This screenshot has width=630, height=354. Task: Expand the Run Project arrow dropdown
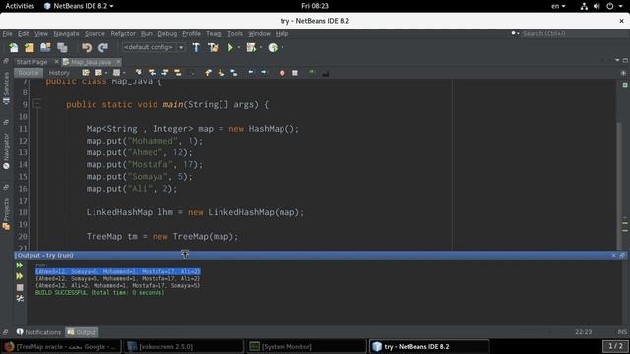[239, 48]
